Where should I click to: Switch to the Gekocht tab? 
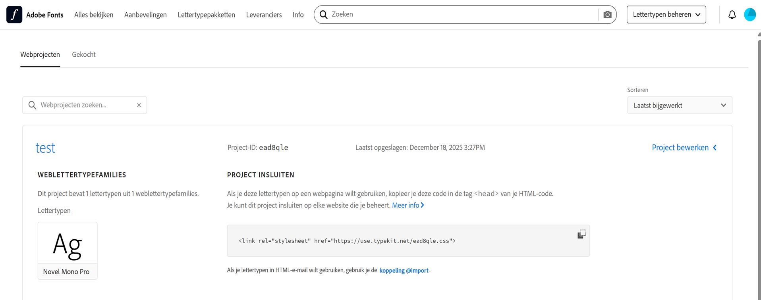(84, 55)
